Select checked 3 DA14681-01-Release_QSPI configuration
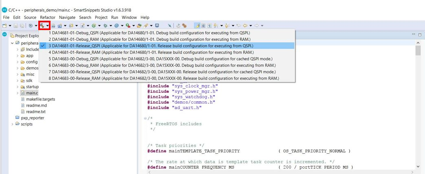 pos(167,46)
